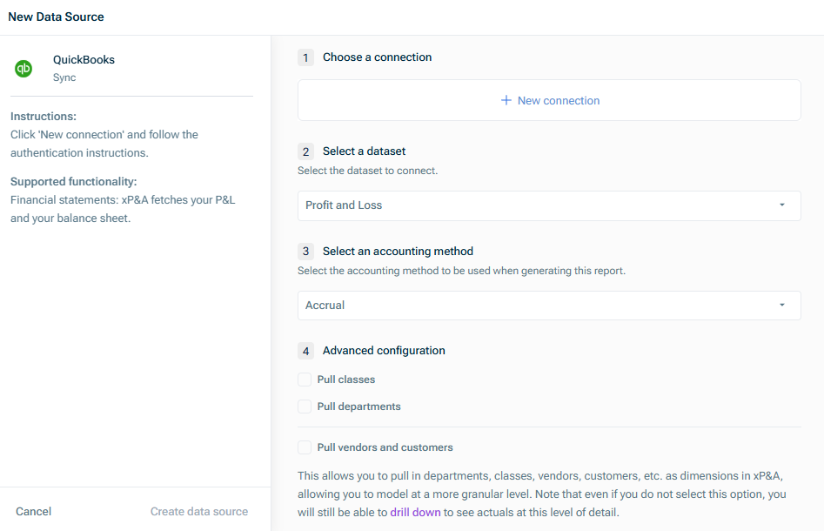Click the QuickBooks logo icon
This screenshot has width=824, height=531.
23,69
